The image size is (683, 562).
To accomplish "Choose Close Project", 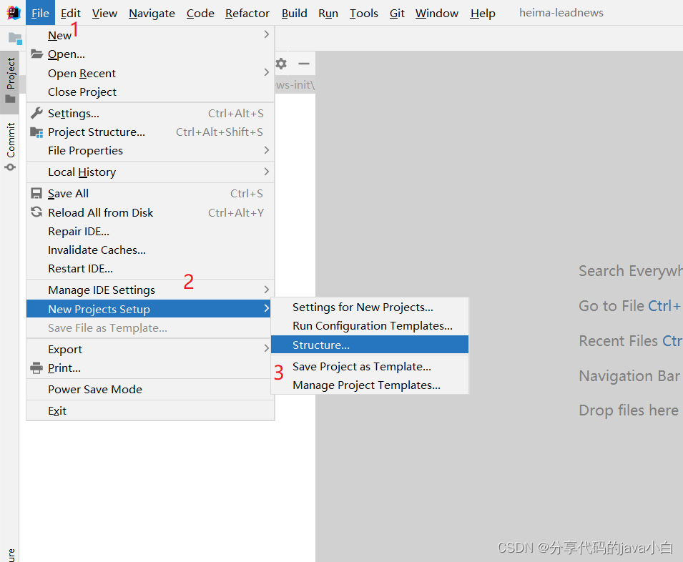I will (x=150, y=92).
